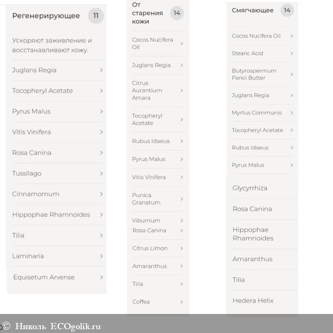Select the Смягчающее category heading
Screen dimensions: 333x333
(x=253, y=10)
